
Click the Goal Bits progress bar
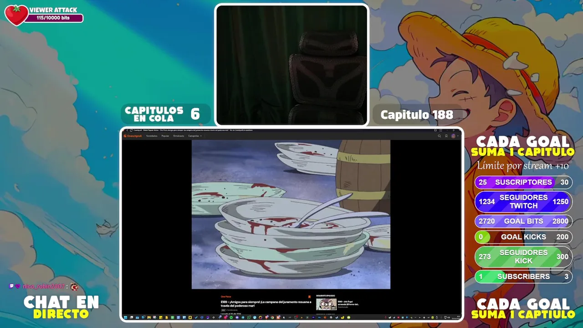click(523, 221)
